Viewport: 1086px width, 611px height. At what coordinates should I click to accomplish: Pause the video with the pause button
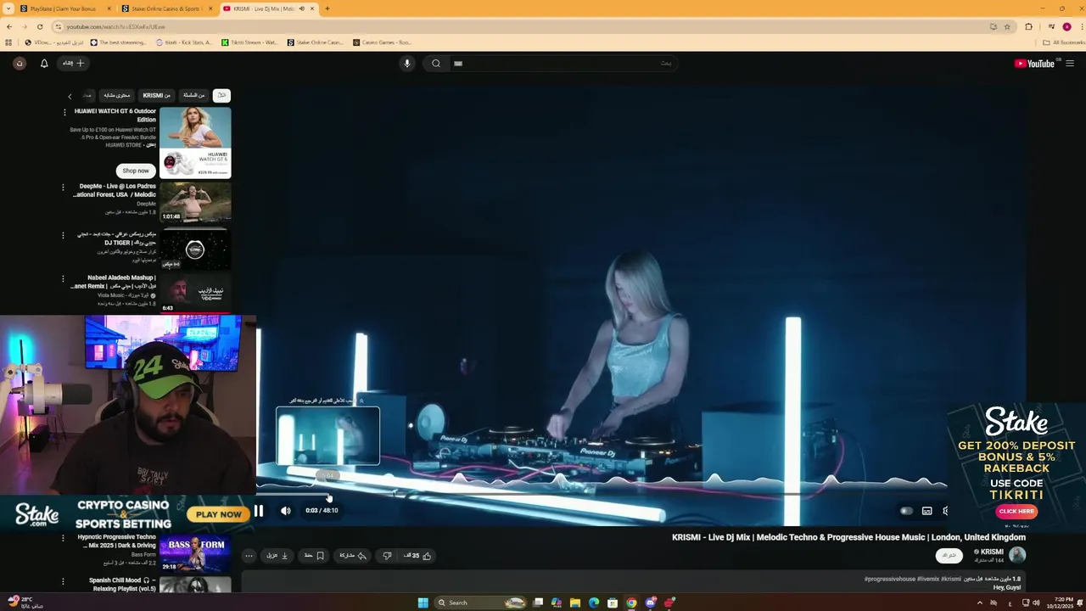coord(259,511)
